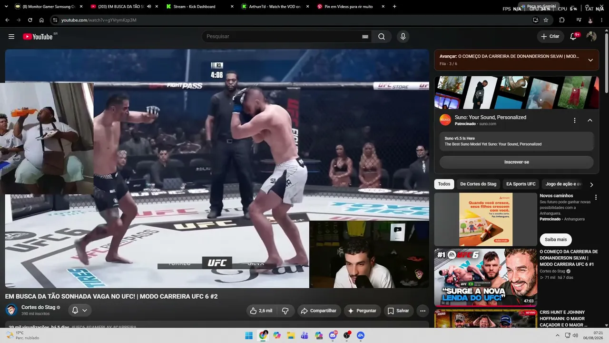
Task: Like the video with 2,6 mil likes
Action: click(x=261, y=311)
